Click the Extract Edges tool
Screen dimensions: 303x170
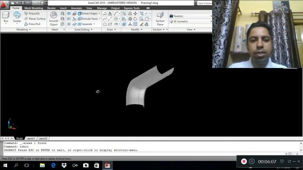(88, 14)
